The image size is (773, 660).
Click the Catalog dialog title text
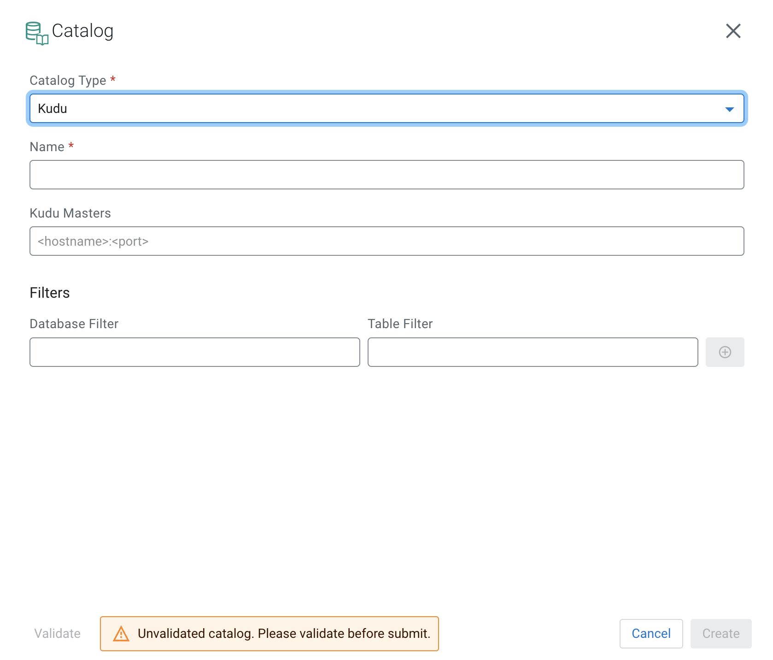coord(82,31)
